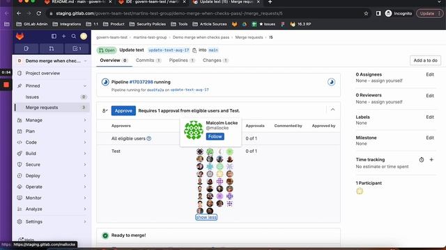Copy the source branch name icon
446x250 pixels.
[194, 50]
